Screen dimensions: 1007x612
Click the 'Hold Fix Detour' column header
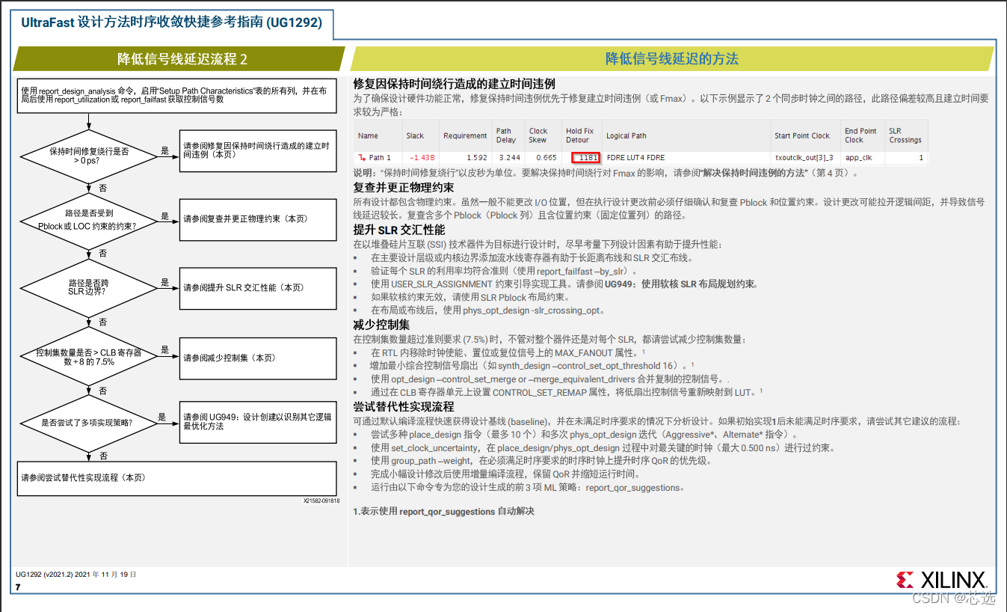[x=579, y=135]
